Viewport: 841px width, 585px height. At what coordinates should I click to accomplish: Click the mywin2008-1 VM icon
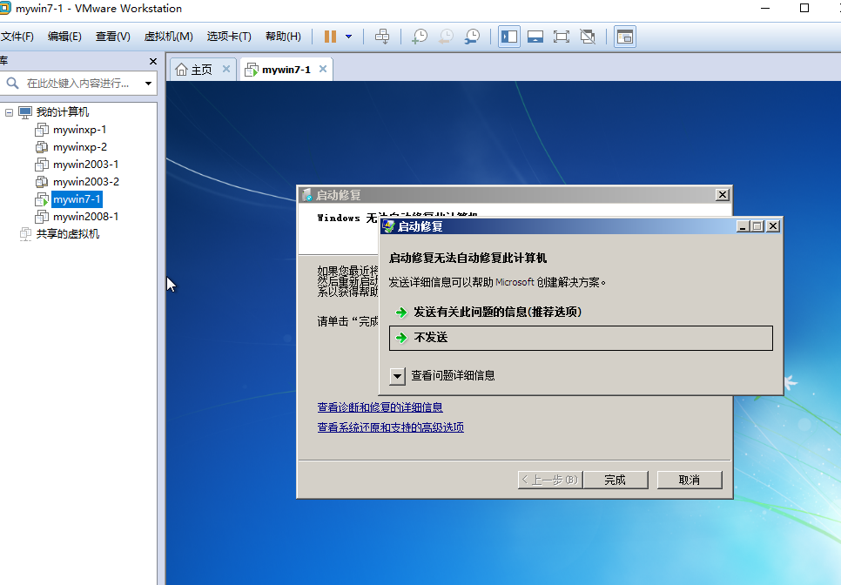click(x=42, y=217)
